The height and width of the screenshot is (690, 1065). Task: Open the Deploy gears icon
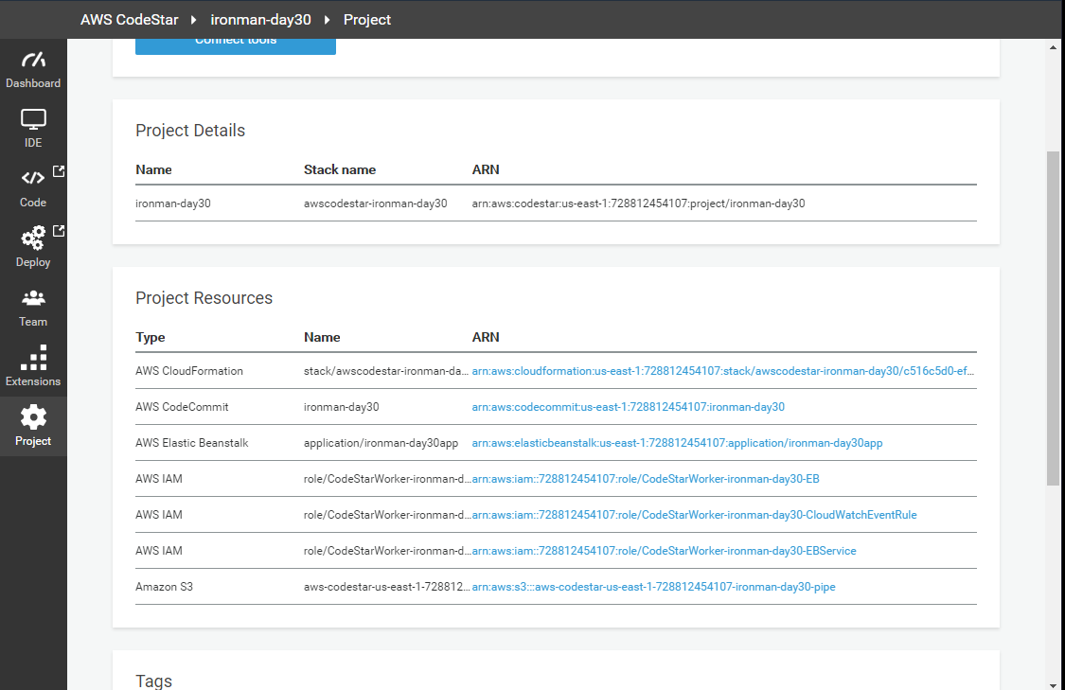33,238
